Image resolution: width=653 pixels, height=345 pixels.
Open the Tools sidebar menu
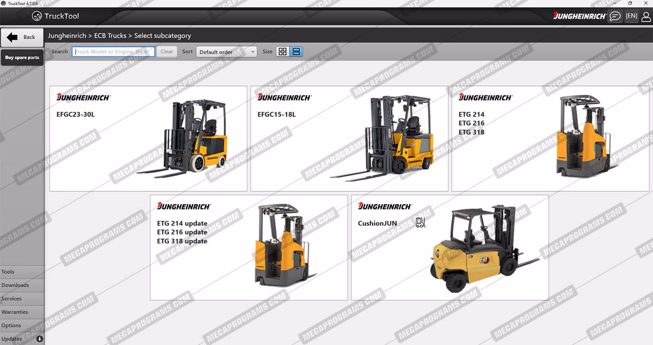point(22,272)
